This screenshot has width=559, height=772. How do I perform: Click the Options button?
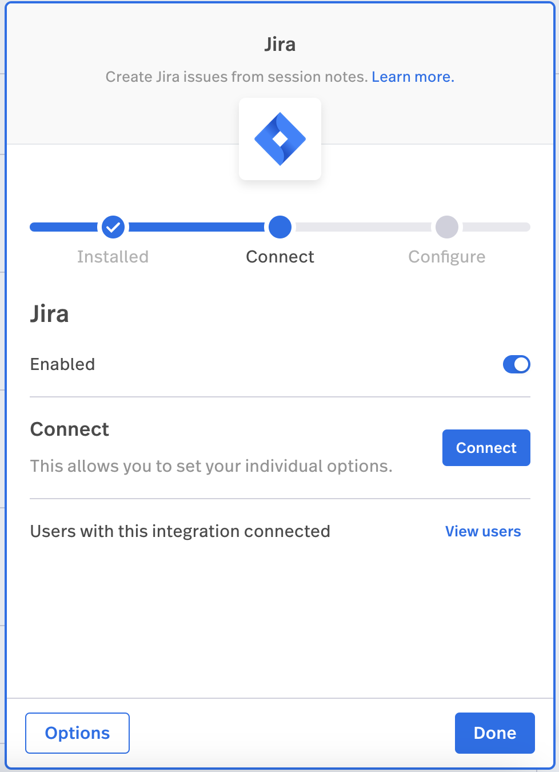click(x=77, y=733)
